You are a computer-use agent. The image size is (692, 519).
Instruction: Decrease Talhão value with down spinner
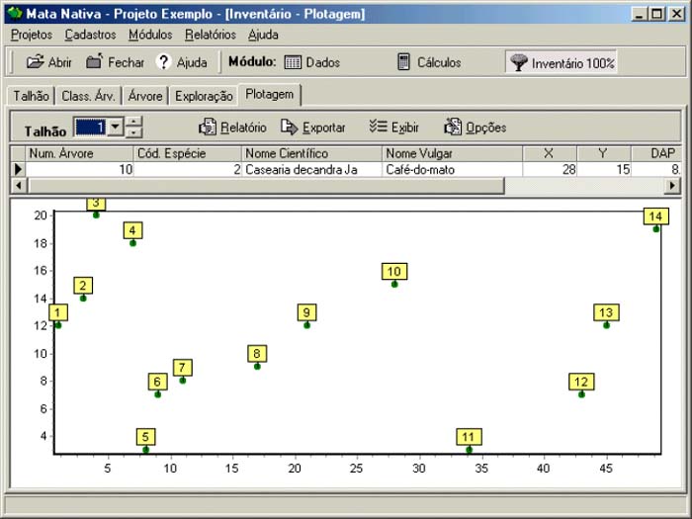[134, 133]
